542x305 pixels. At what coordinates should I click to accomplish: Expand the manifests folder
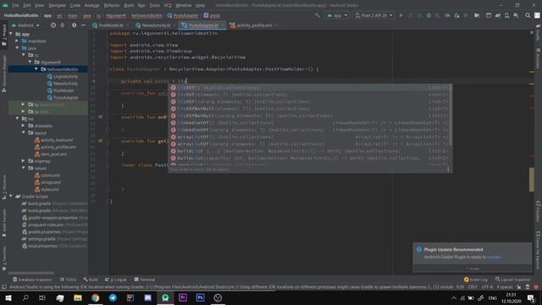click(17, 41)
